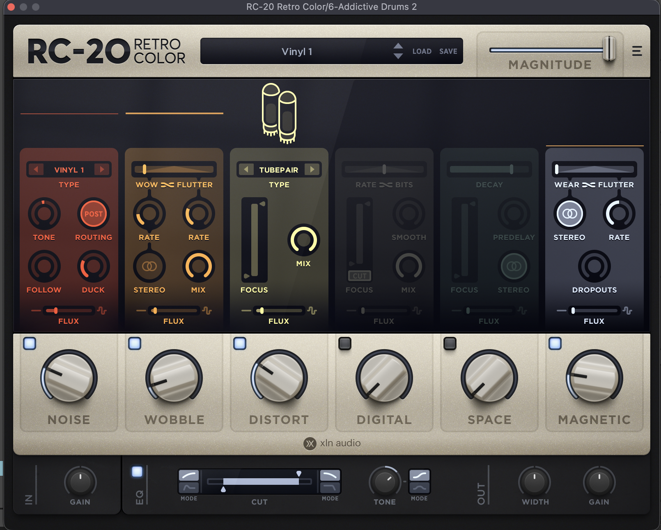Screen dimensions: 661x530
Task: Click the right arrow to change Vinyl type
Action: tap(103, 169)
